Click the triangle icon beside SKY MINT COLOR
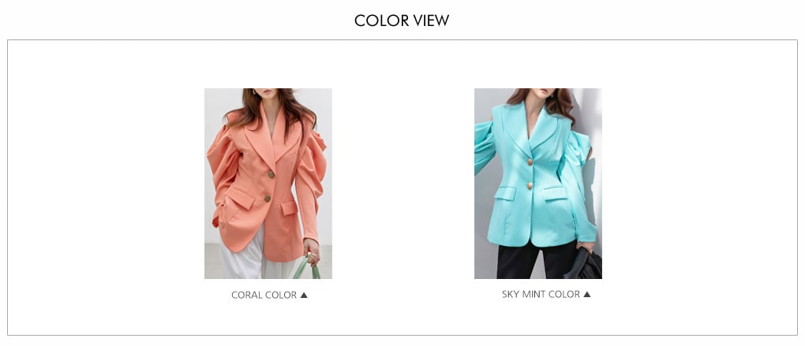This screenshot has height=346, width=805. (x=587, y=294)
